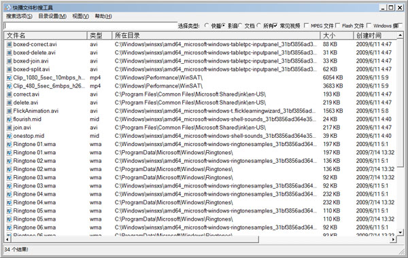Click icon of Ringtone 02.wma in ProgramData folder

(10, 169)
